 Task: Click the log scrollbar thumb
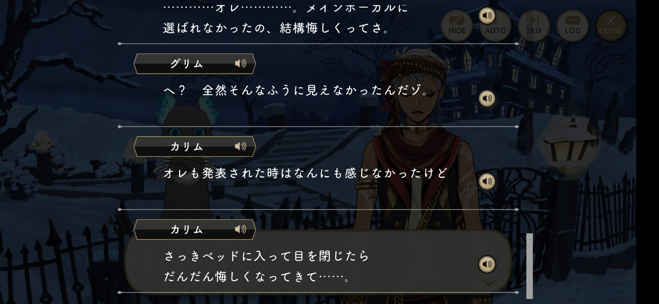click(x=530, y=266)
